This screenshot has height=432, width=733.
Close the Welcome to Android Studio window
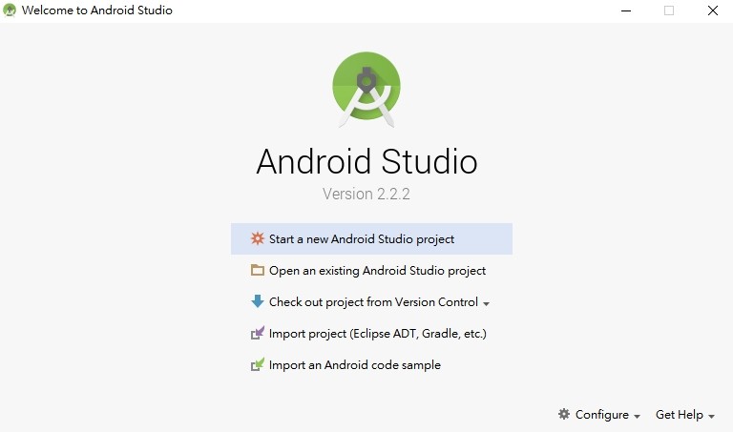pyautogui.click(x=712, y=10)
